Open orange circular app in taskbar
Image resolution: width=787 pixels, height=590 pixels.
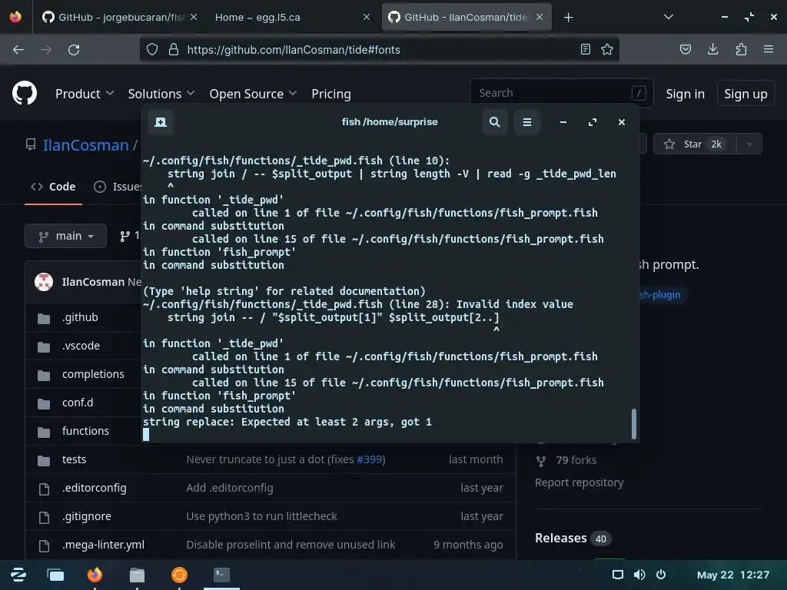179,575
